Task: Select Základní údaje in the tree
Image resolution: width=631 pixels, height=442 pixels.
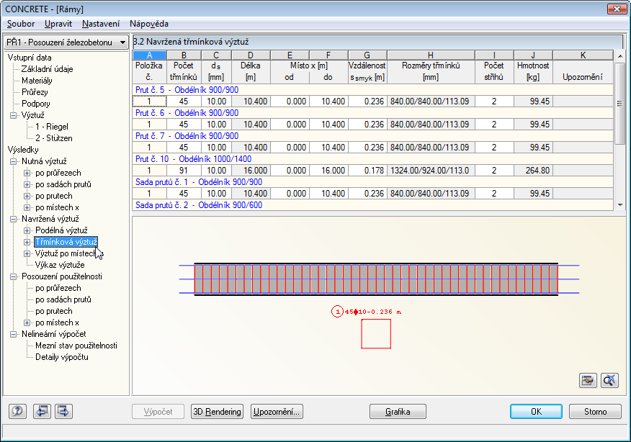Action: (47, 69)
